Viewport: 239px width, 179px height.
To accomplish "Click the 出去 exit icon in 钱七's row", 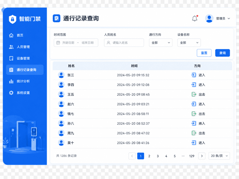I will tap(194, 114).
